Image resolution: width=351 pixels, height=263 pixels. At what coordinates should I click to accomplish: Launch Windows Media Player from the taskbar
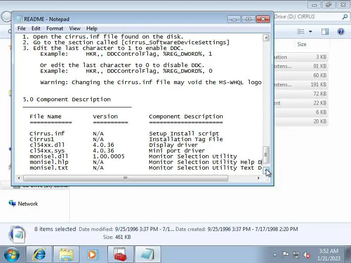pyautogui.click(x=93, y=255)
